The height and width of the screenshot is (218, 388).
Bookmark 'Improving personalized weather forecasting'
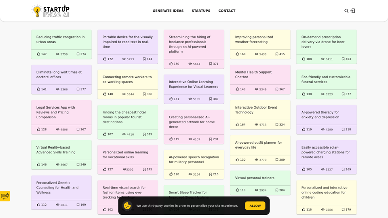(x=277, y=54)
